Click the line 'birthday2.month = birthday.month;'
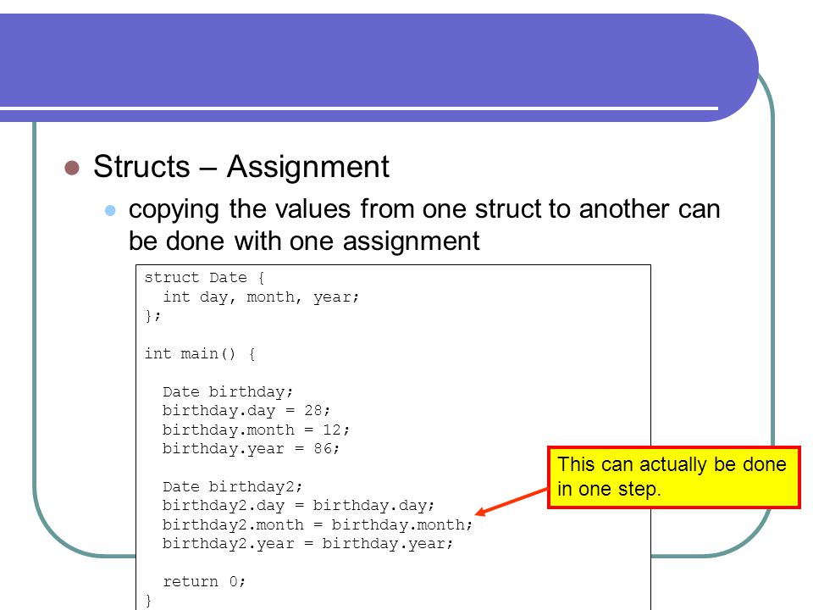 coord(318,525)
